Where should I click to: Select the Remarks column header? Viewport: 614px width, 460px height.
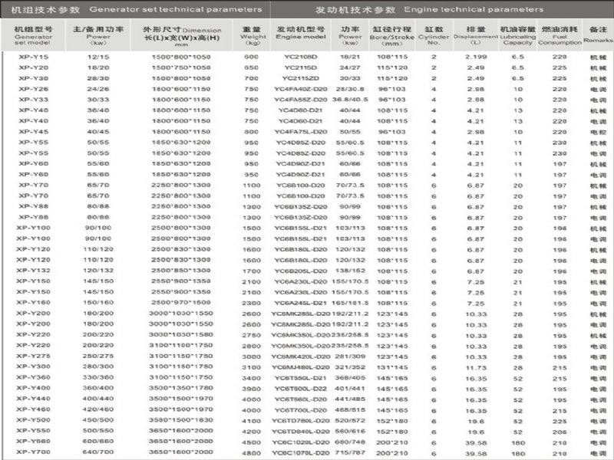pos(596,34)
